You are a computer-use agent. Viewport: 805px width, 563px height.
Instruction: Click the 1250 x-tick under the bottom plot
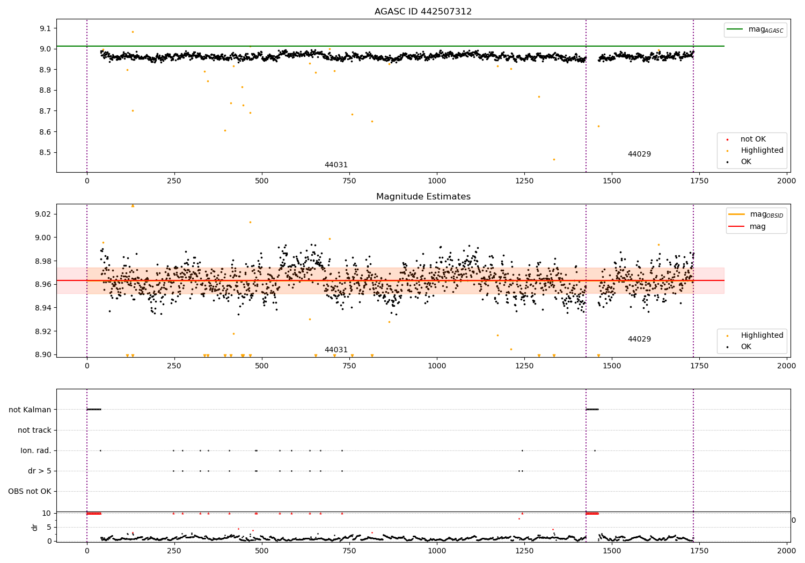click(524, 551)
